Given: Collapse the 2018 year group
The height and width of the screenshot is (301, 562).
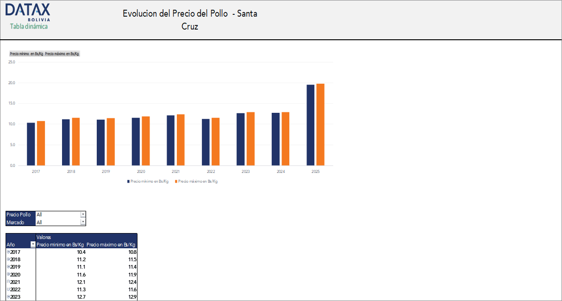Looking at the screenshot, I should pyautogui.click(x=8, y=259).
